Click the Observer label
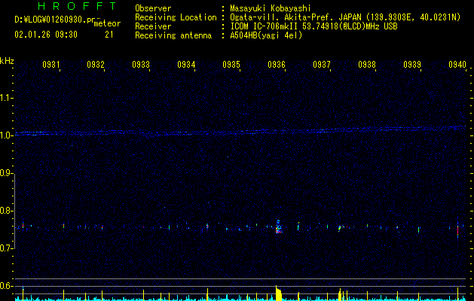The width and height of the screenshot is (474, 301). tap(153, 8)
